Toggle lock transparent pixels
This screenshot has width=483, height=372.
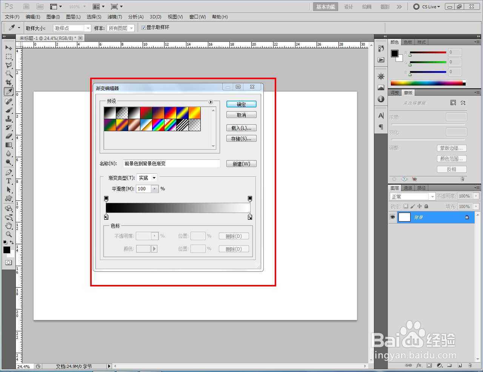point(406,206)
